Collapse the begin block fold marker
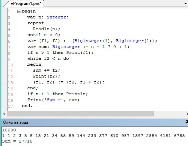Image resolution: width=188 pixels, height=146 pixels. [x=19, y=11]
